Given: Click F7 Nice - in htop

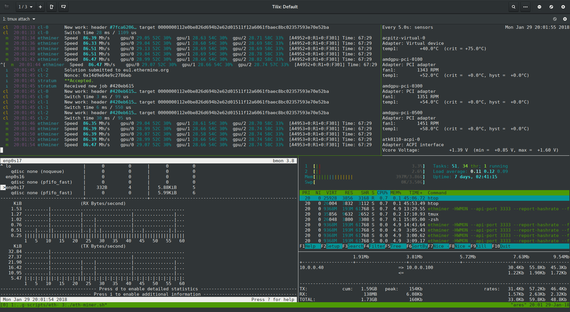Looking at the screenshot, I should tap(438, 246).
